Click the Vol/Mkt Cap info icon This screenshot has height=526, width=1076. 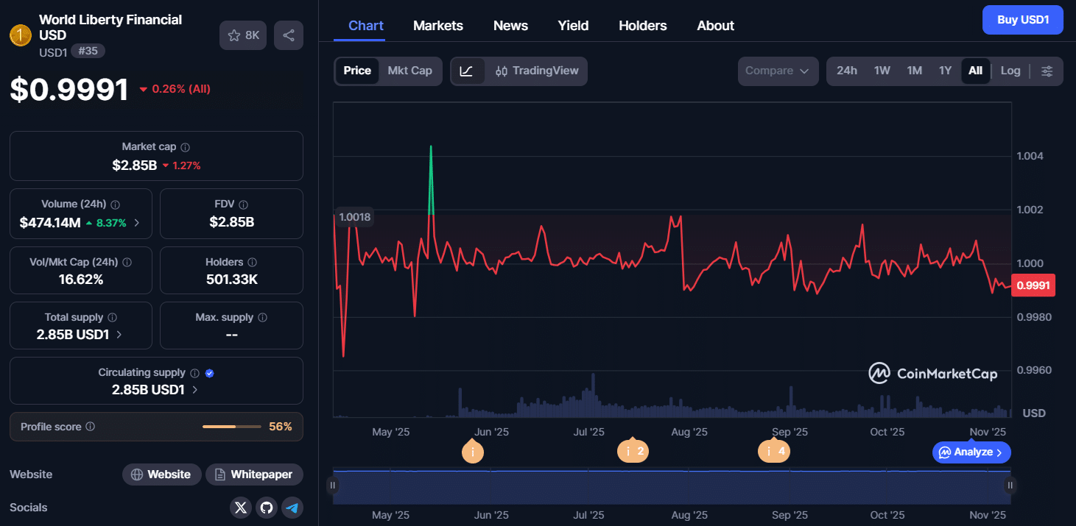pos(127,262)
